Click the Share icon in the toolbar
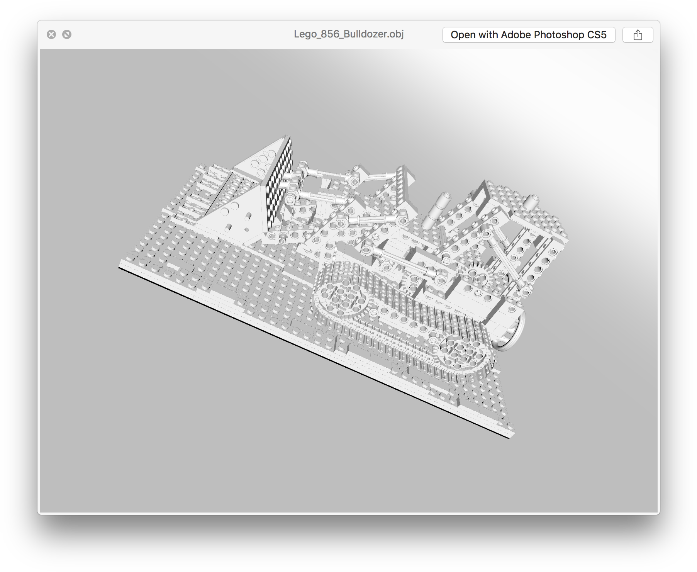The width and height of the screenshot is (697, 572). (x=637, y=34)
